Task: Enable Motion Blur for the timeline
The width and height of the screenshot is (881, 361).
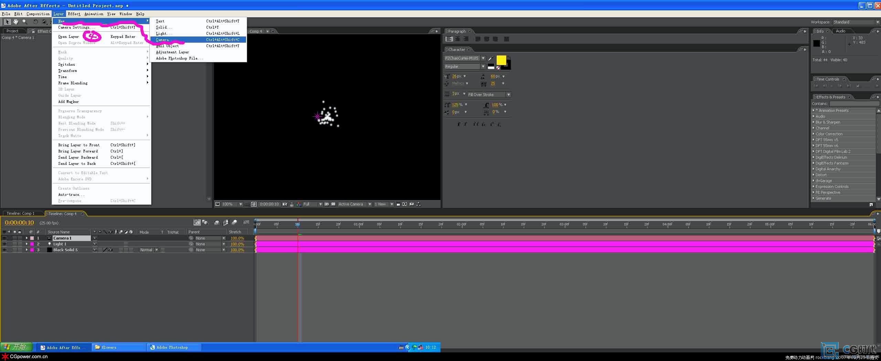Action: pos(234,223)
